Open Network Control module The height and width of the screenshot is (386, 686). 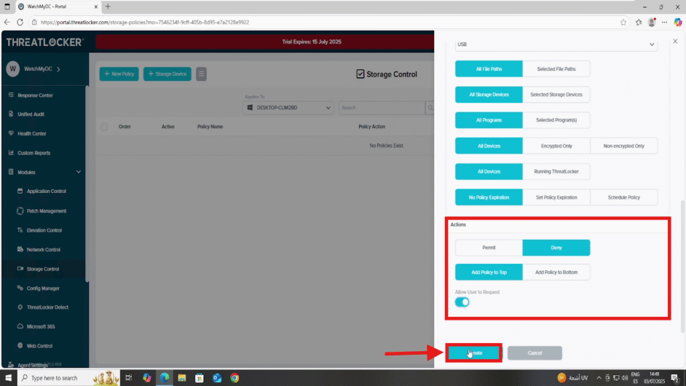point(44,249)
